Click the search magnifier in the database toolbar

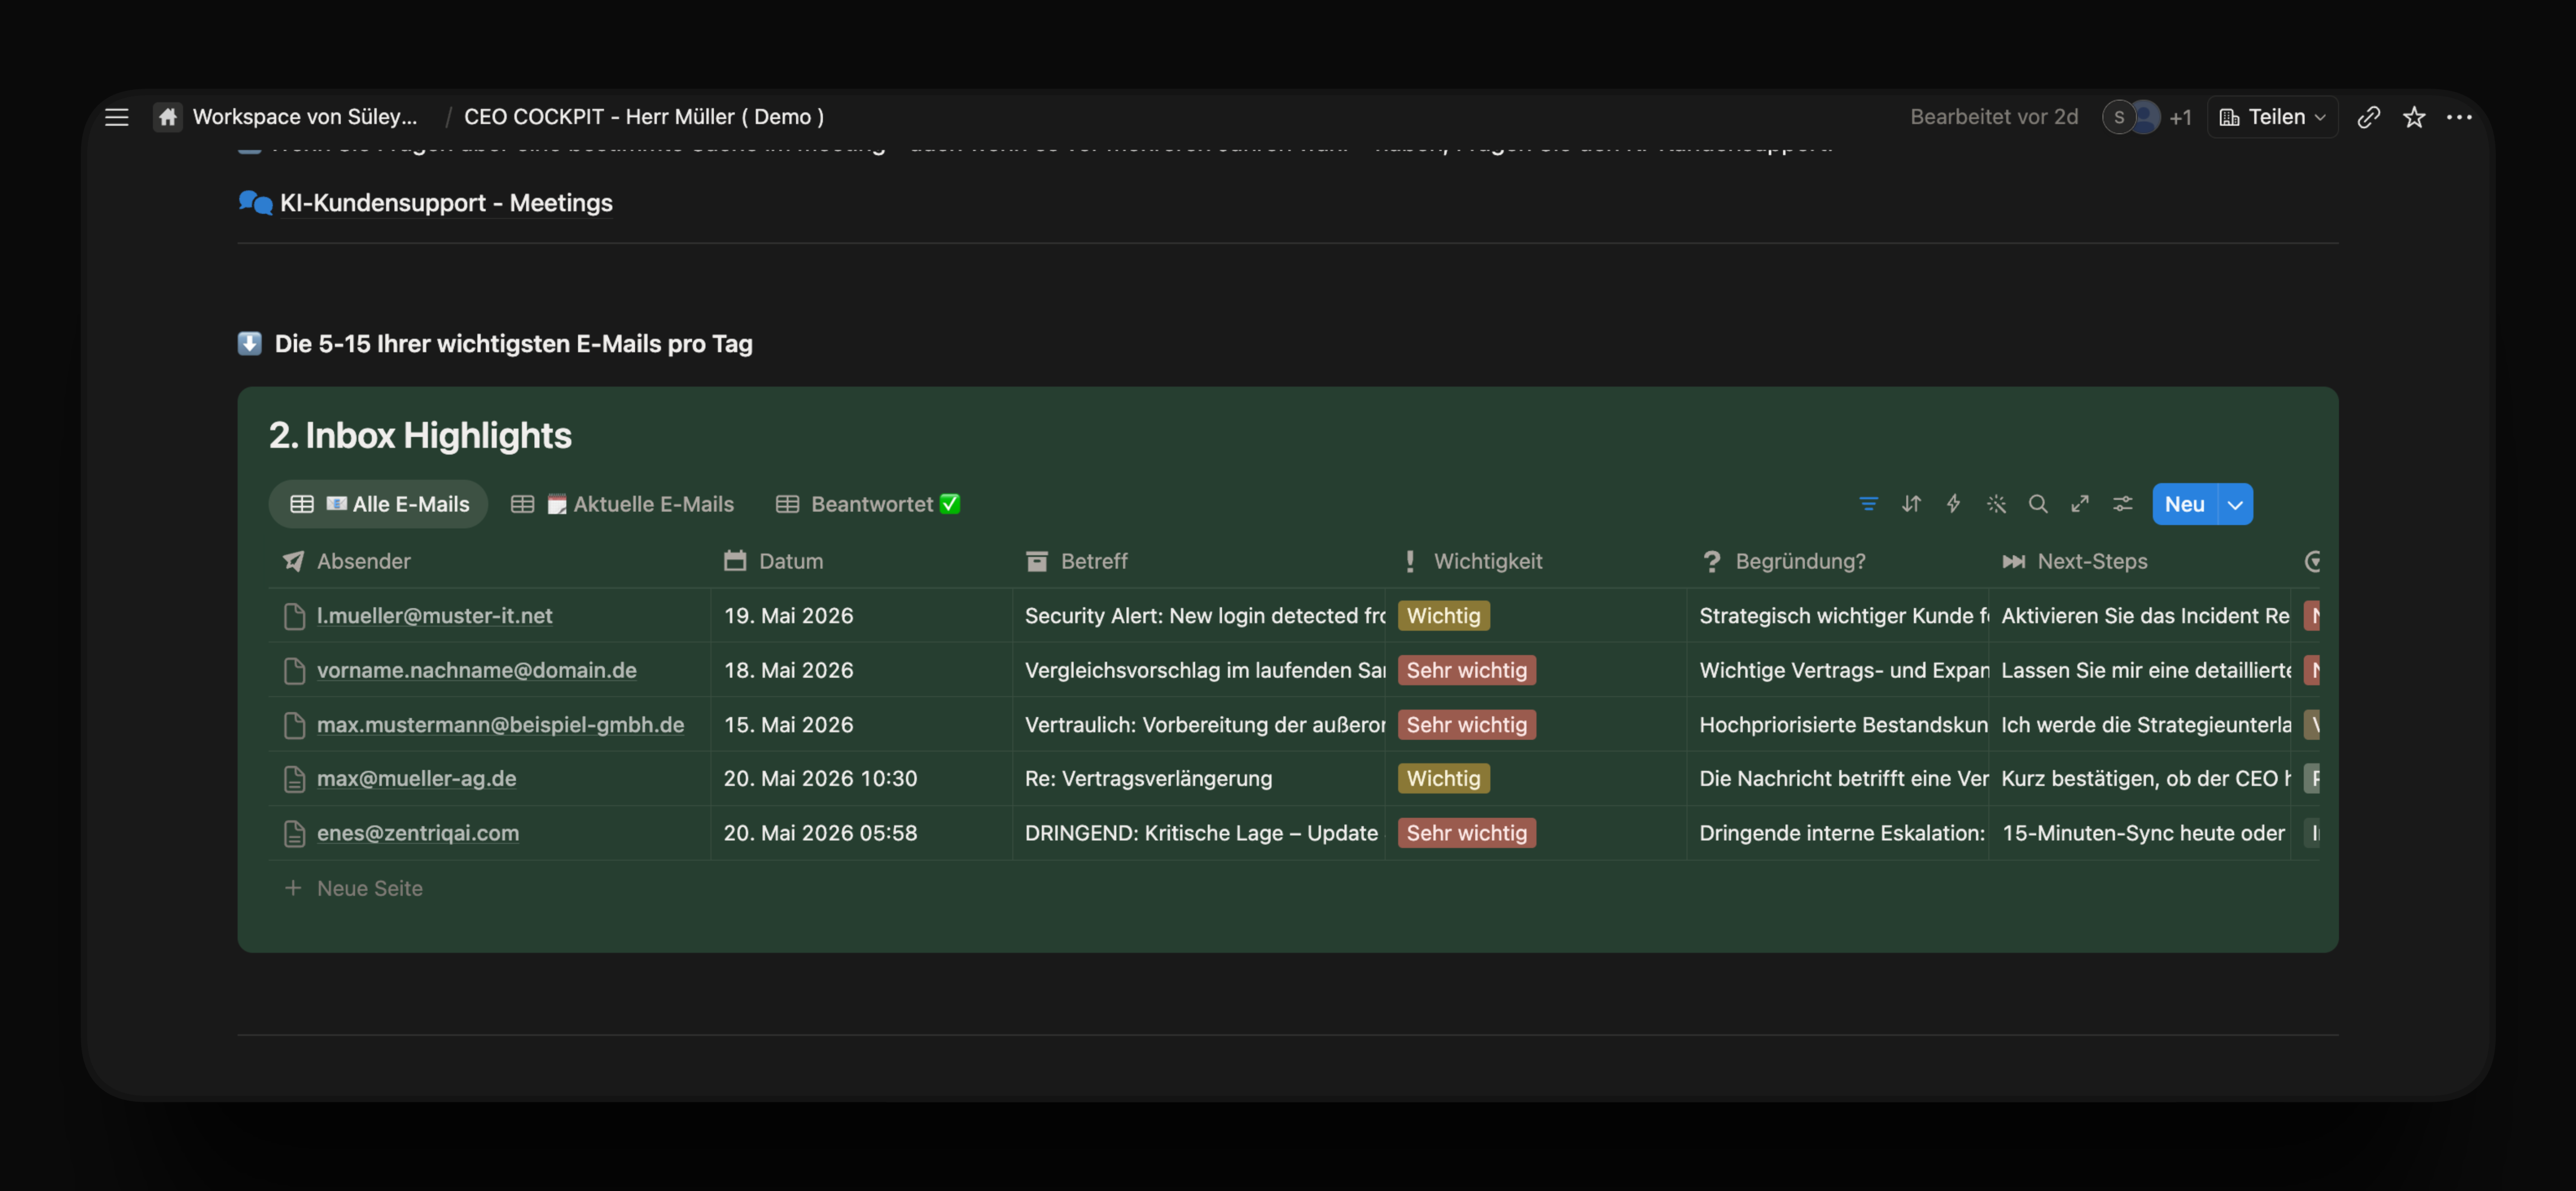(2038, 504)
